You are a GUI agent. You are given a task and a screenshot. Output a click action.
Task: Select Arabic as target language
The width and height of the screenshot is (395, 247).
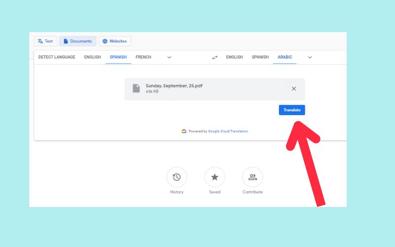(x=285, y=57)
